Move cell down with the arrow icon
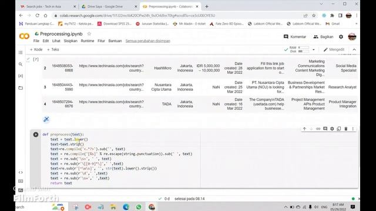The height and width of the screenshot is (211, 376). tap(311, 129)
